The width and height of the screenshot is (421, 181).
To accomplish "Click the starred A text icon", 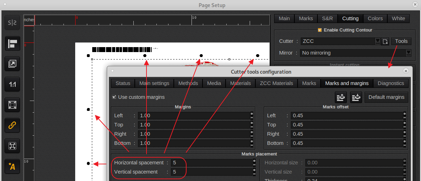I will (x=12, y=166).
